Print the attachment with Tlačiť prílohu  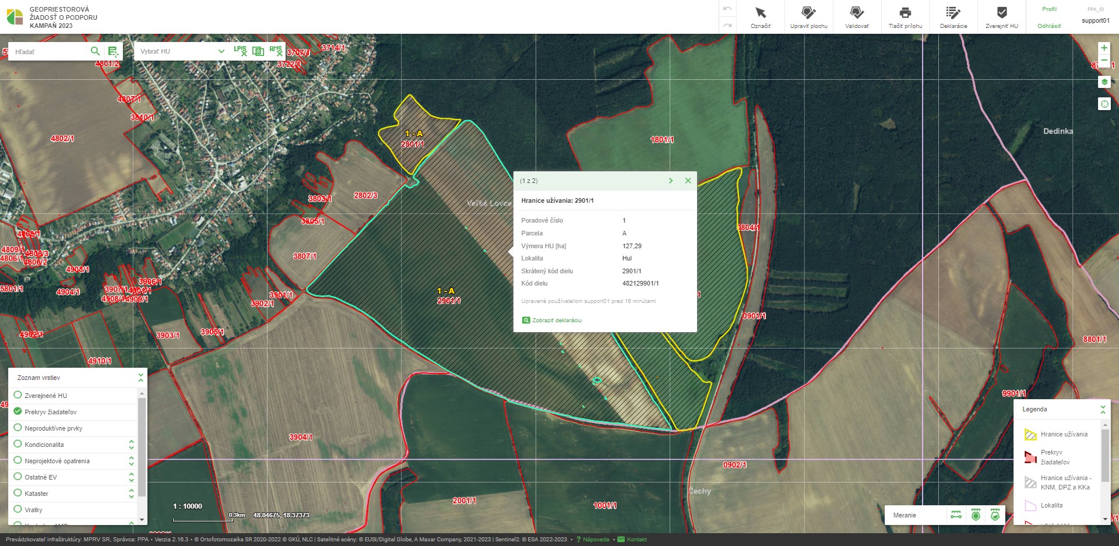coord(905,17)
